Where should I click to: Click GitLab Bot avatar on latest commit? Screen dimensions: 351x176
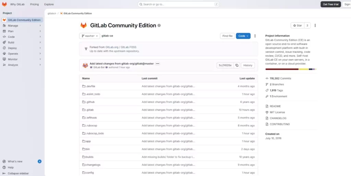coord(85,66)
